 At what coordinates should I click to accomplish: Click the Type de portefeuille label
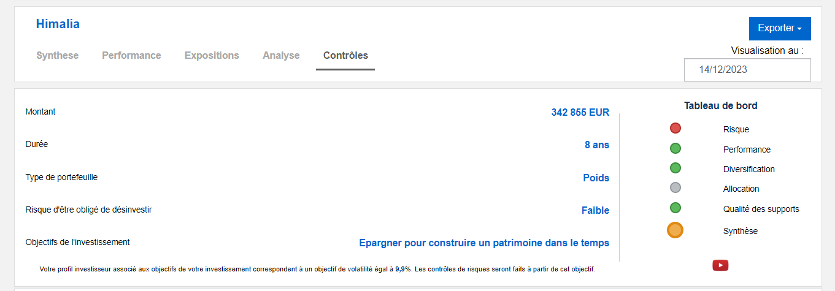(x=61, y=177)
